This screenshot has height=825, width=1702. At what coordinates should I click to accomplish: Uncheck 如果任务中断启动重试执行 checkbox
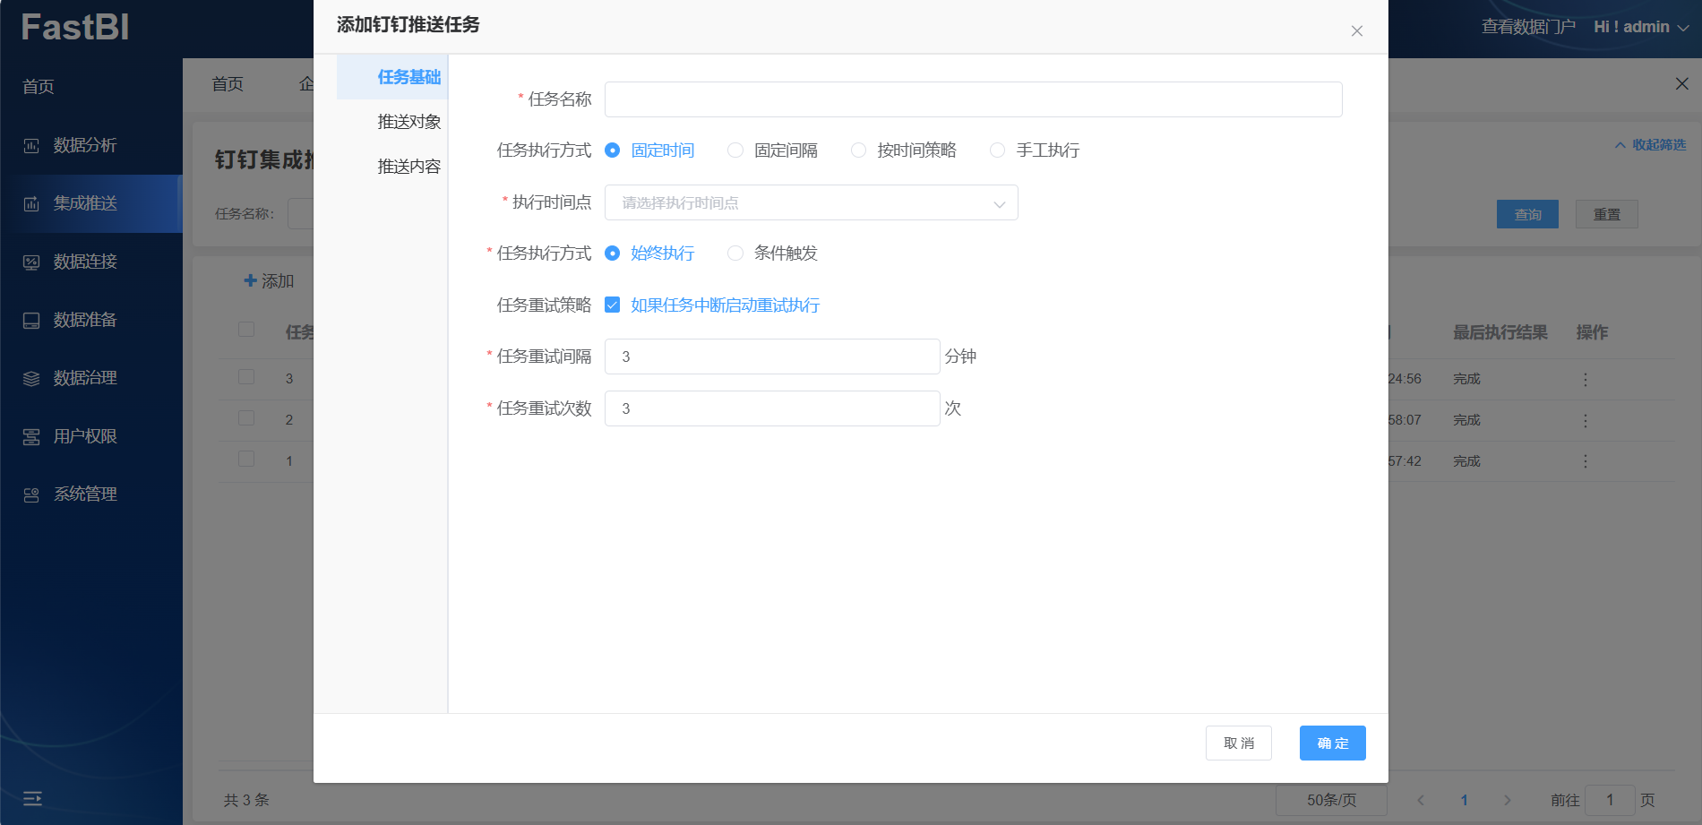coord(613,305)
